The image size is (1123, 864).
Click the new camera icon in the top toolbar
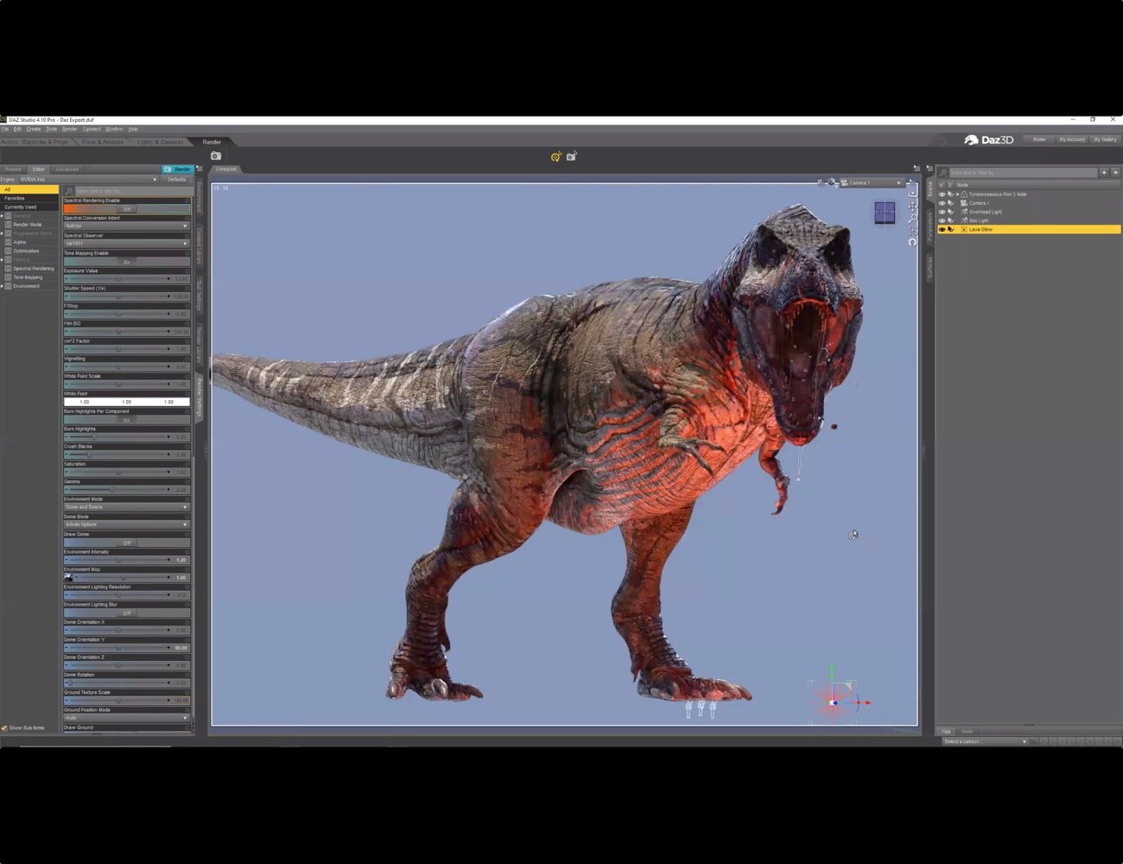pyautogui.click(x=571, y=156)
